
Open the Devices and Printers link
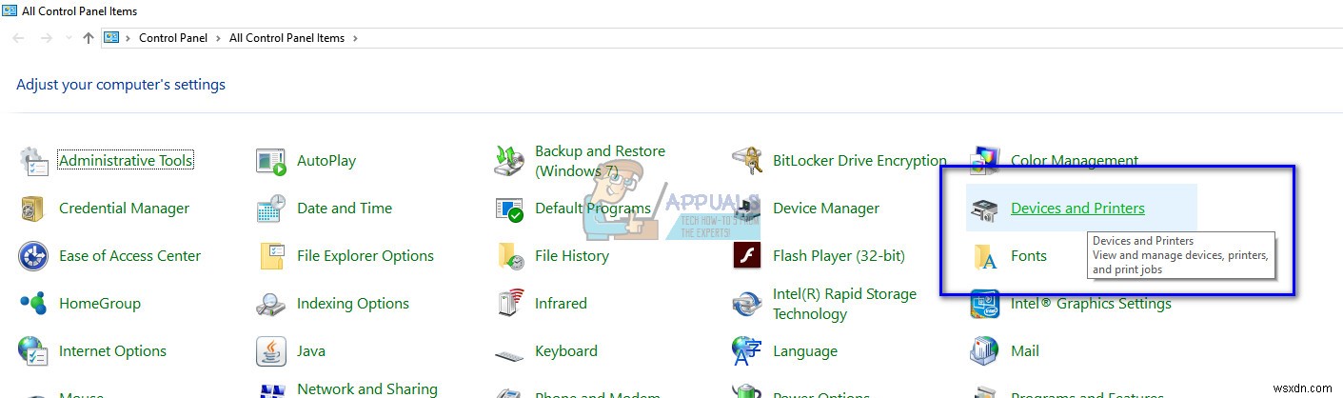tap(1077, 209)
